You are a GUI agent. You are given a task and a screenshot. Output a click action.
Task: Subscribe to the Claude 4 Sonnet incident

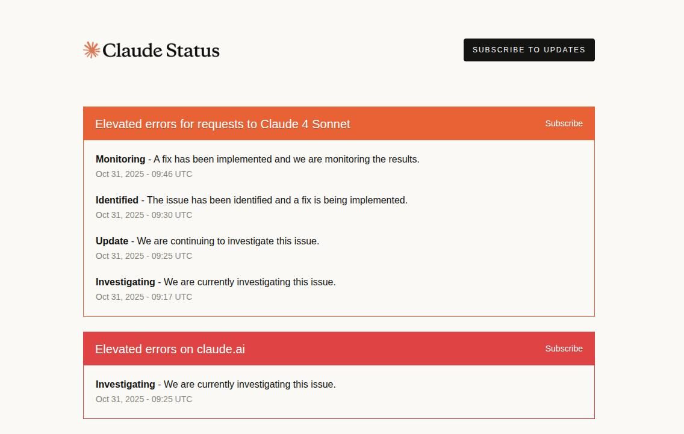pyautogui.click(x=564, y=123)
